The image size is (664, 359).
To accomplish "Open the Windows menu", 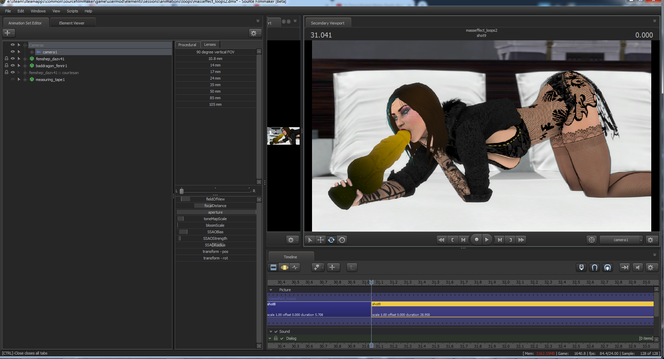I will 38,11.
